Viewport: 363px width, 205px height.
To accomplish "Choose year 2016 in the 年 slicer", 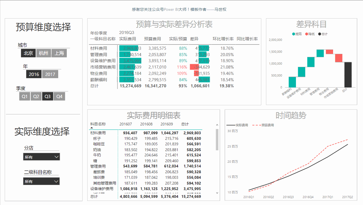I will click(34, 74).
